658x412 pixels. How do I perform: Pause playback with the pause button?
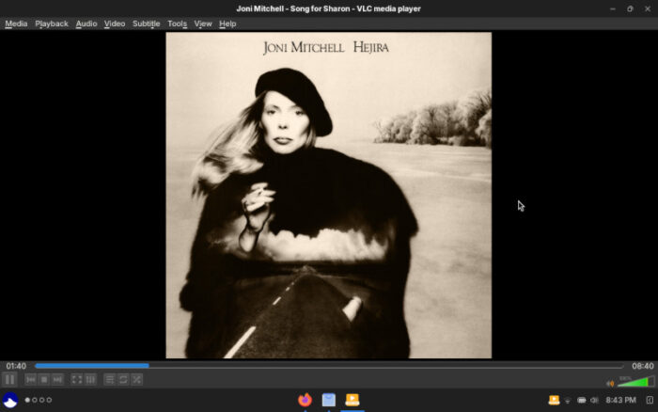(x=9, y=380)
